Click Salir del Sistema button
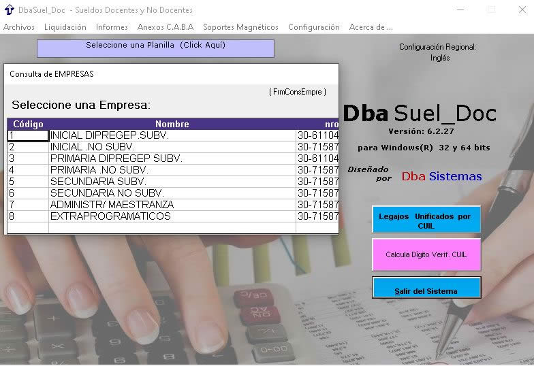Viewport: 534px width, 366px height. [x=426, y=290]
